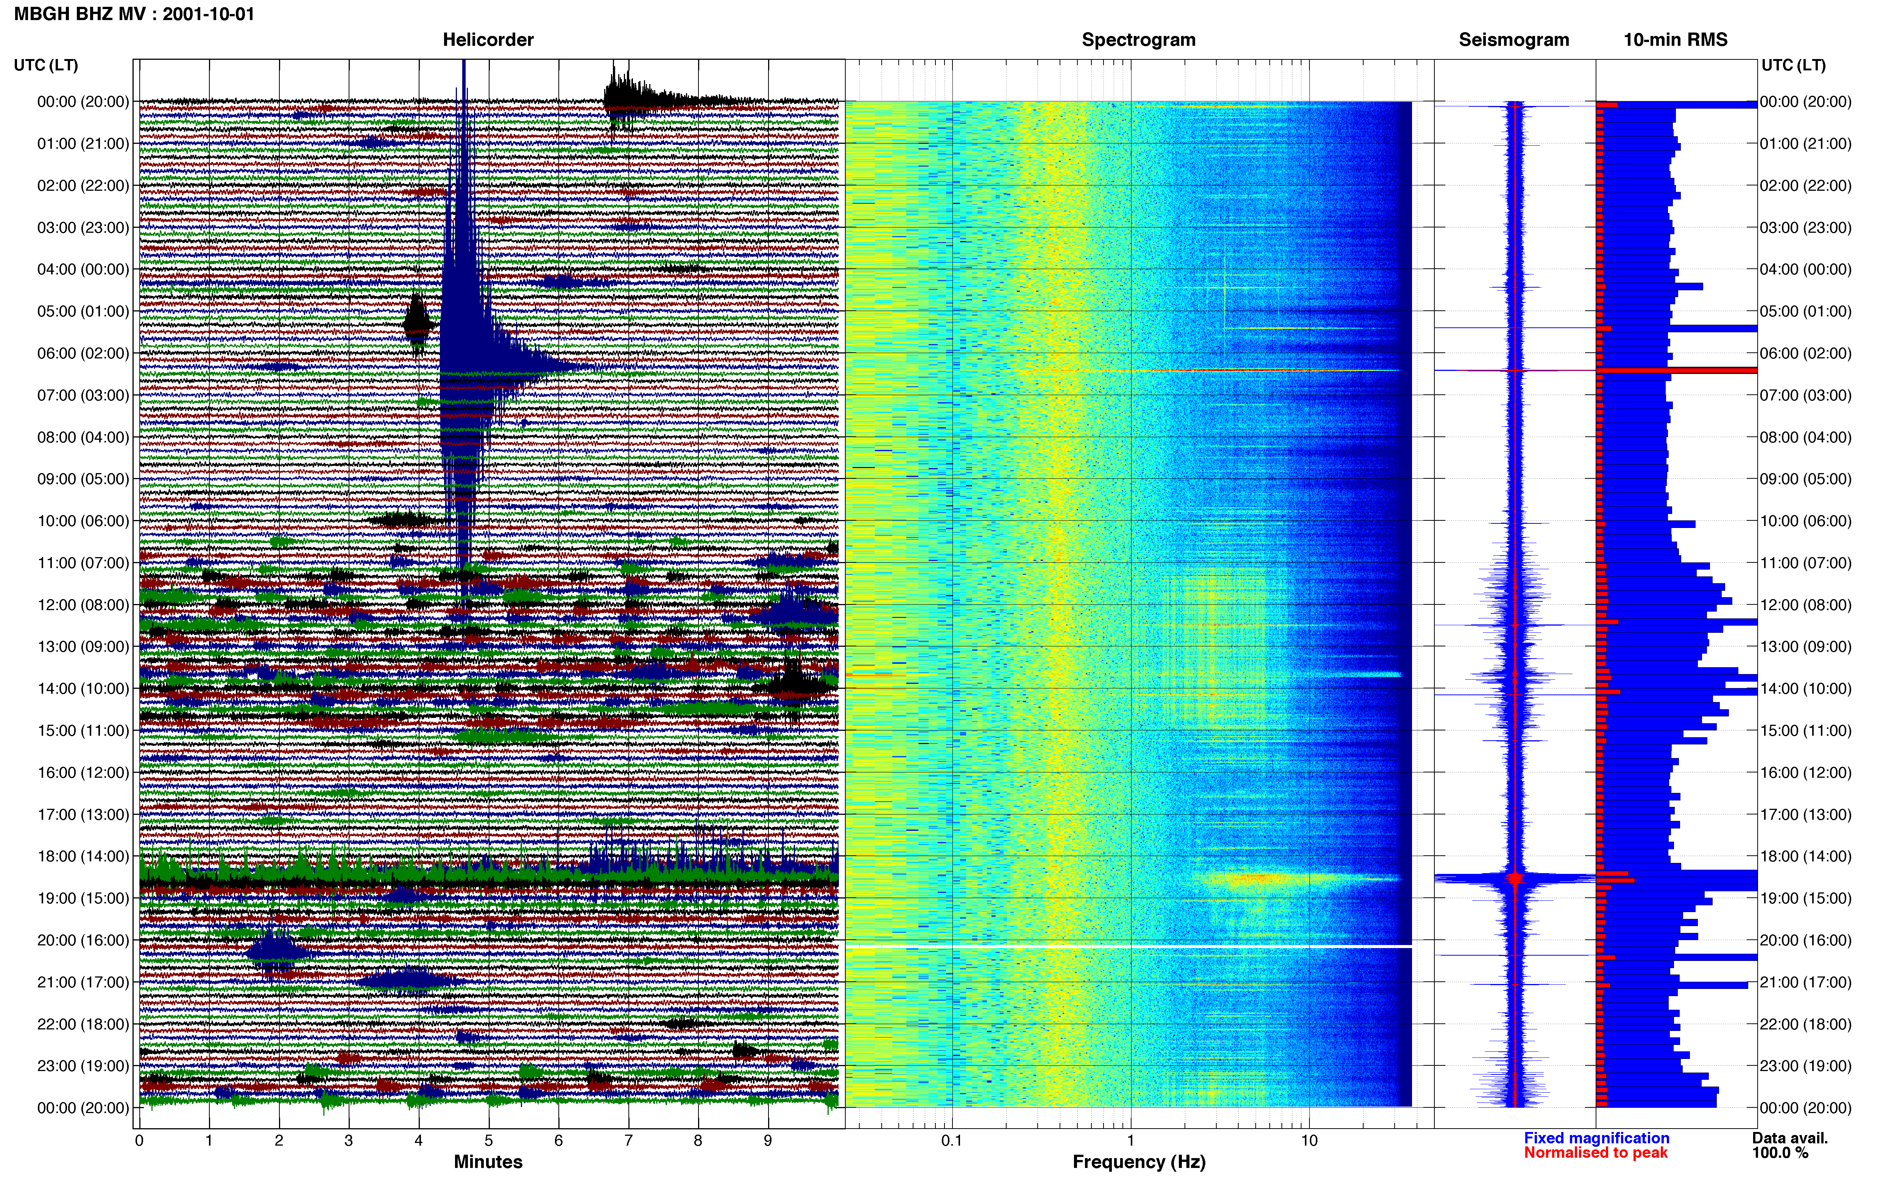This screenshot has width=1900, height=1188.
Task: Click the widest seismogram burst near 18:30
Action: point(1515,878)
